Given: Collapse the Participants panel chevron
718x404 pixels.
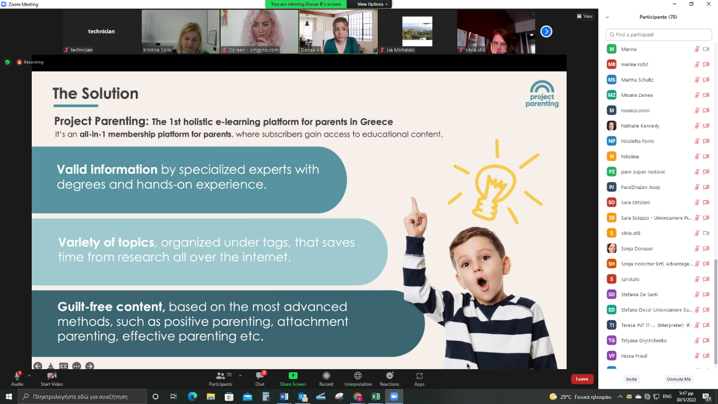Looking at the screenshot, I should coord(607,17).
